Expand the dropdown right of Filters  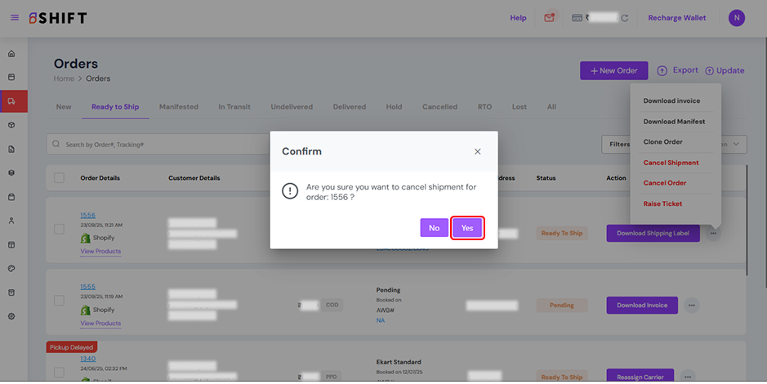pyautogui.click(x=738, y=145)
